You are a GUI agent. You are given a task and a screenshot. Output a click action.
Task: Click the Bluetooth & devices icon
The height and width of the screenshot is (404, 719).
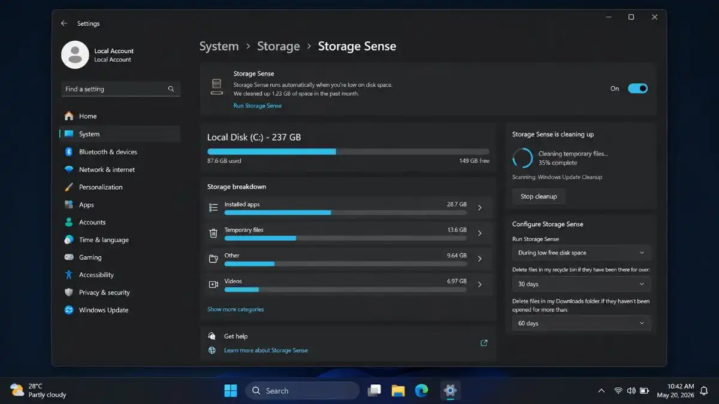pyautogui.click(x=69, y=152)
